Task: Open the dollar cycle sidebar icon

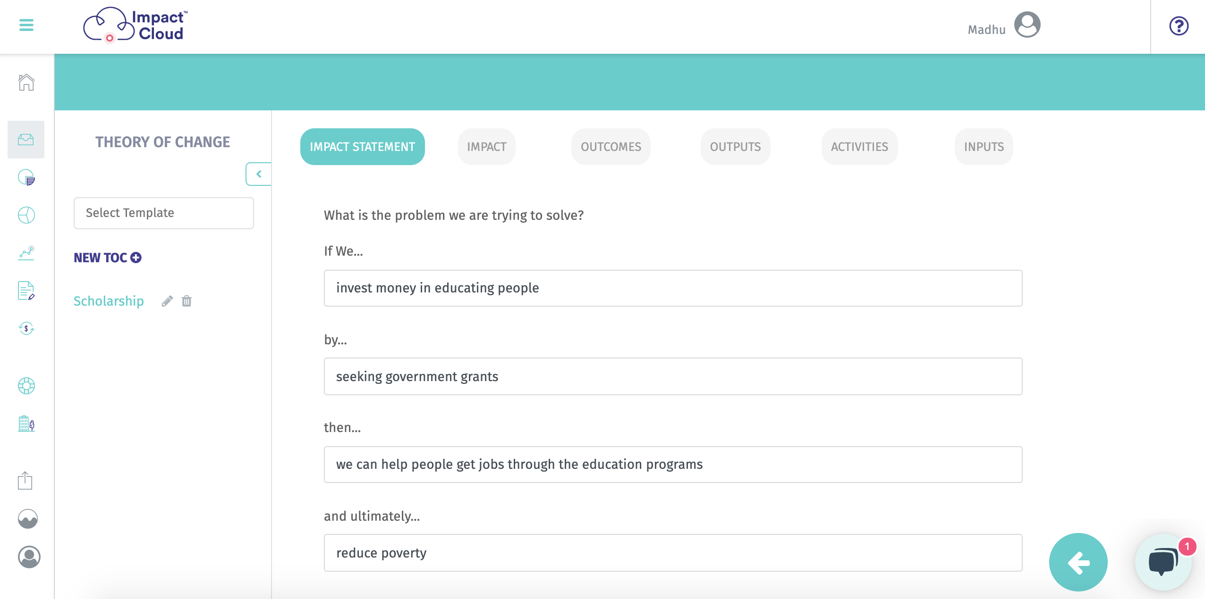Action: (26, 328)
